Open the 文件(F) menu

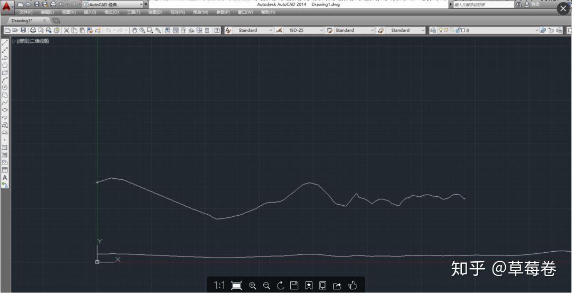tap(26, 12)
